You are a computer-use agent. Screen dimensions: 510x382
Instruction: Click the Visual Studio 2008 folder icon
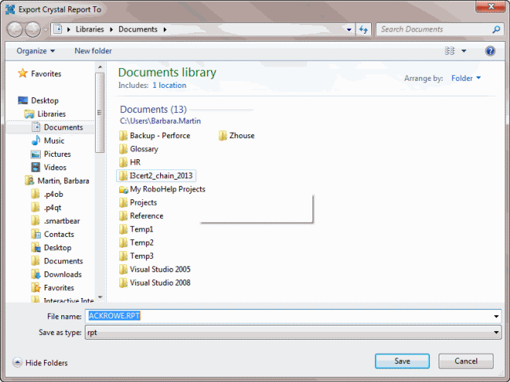123,282
